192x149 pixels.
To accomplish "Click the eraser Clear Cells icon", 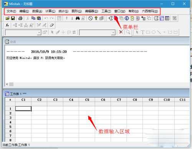I will (51, 25).
